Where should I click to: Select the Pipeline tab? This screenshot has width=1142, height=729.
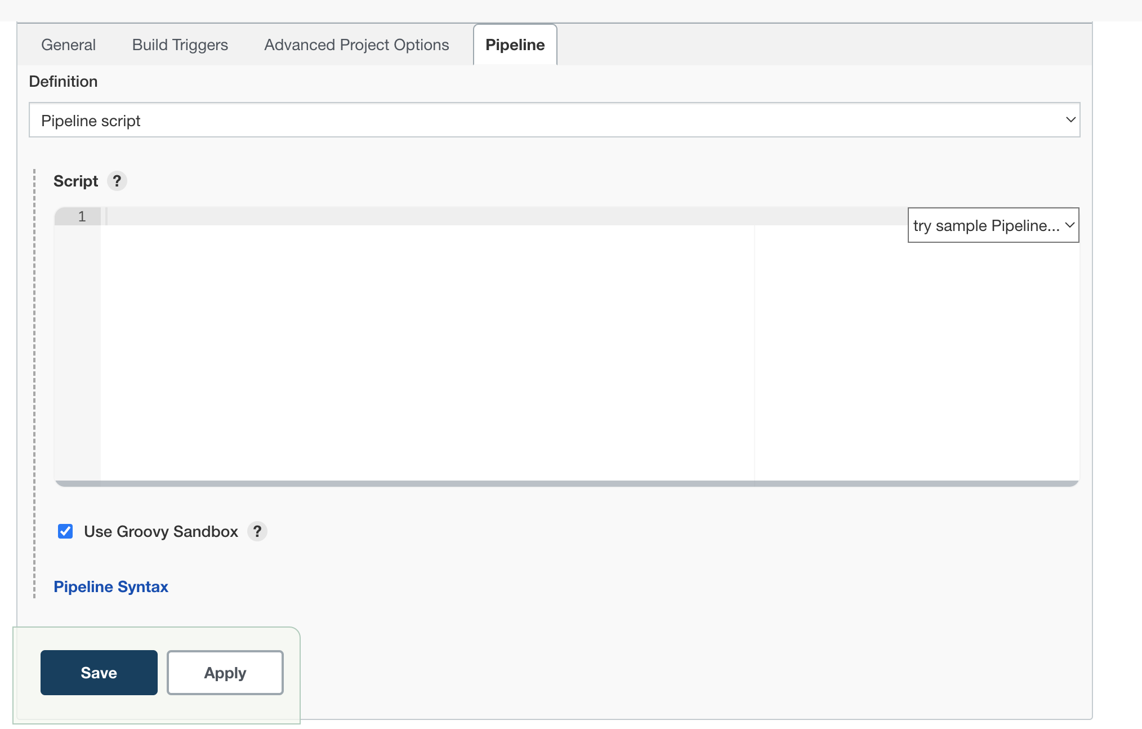click(515, 45)
